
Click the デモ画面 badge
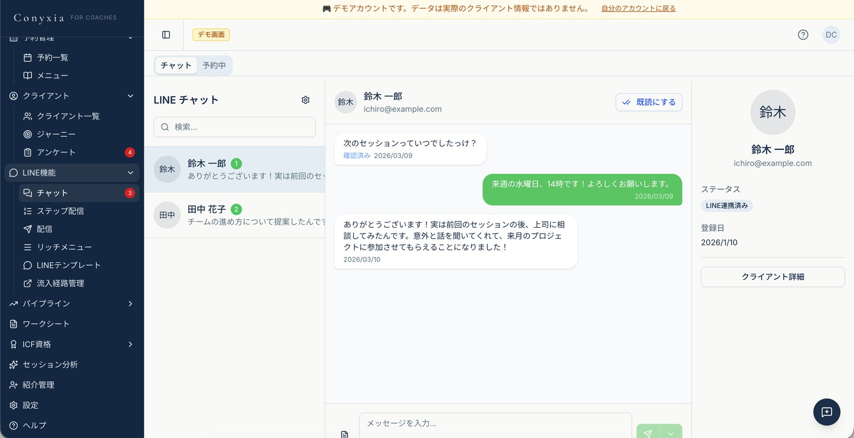pyautogui.click(x=211, y=35)
